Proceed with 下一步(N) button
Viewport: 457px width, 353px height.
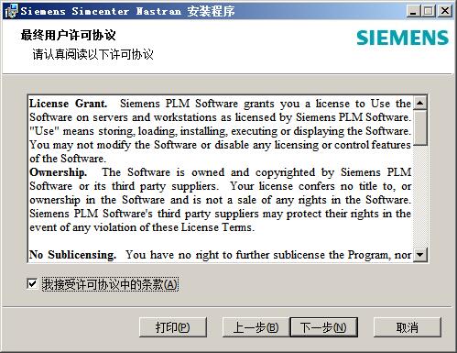coord(323,327)
